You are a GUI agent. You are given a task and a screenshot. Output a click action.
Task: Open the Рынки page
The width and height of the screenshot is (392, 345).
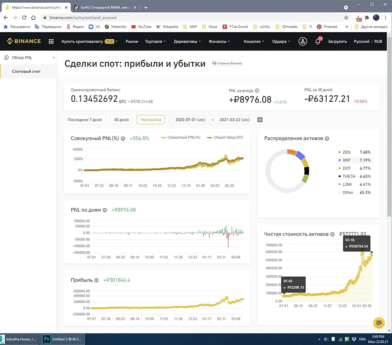point(132,41)
